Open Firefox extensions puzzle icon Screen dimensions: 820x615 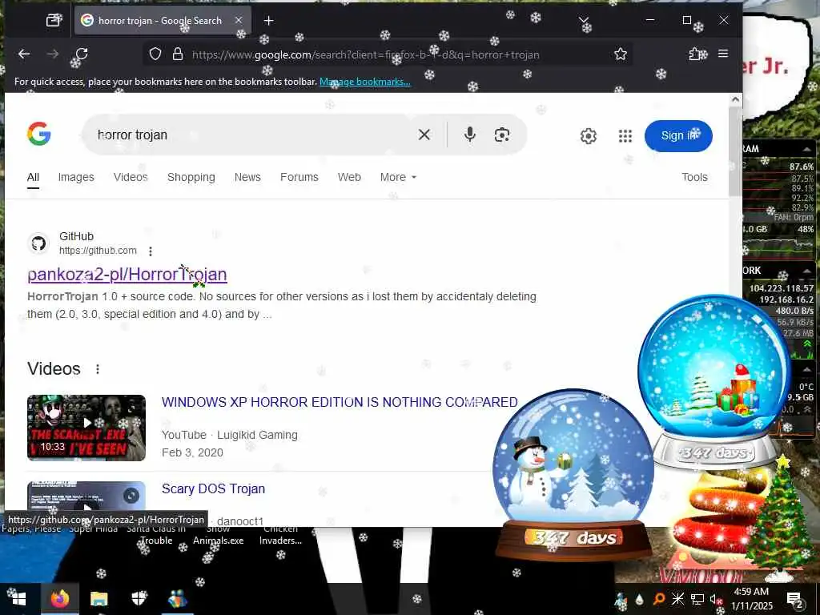(696, 54)
